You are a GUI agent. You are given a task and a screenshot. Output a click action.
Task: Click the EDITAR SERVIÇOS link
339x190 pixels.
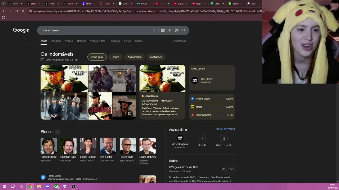coord(225,129)
